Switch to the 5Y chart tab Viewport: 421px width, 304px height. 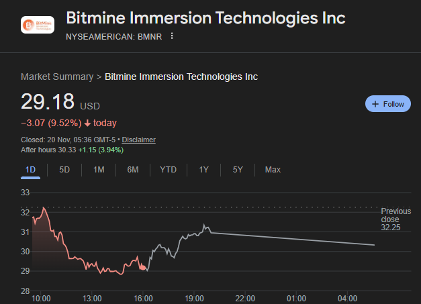point(238,169)
